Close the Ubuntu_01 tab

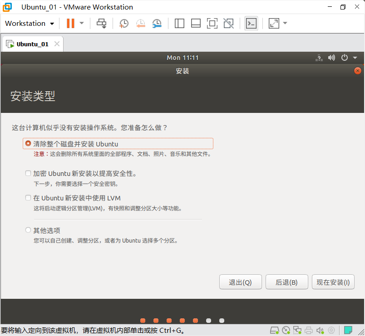(57, 44)
